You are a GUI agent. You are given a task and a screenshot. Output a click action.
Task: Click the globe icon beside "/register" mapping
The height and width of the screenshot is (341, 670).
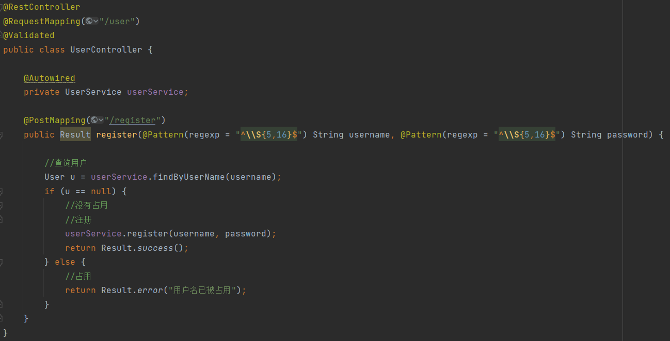coord(94,120)
